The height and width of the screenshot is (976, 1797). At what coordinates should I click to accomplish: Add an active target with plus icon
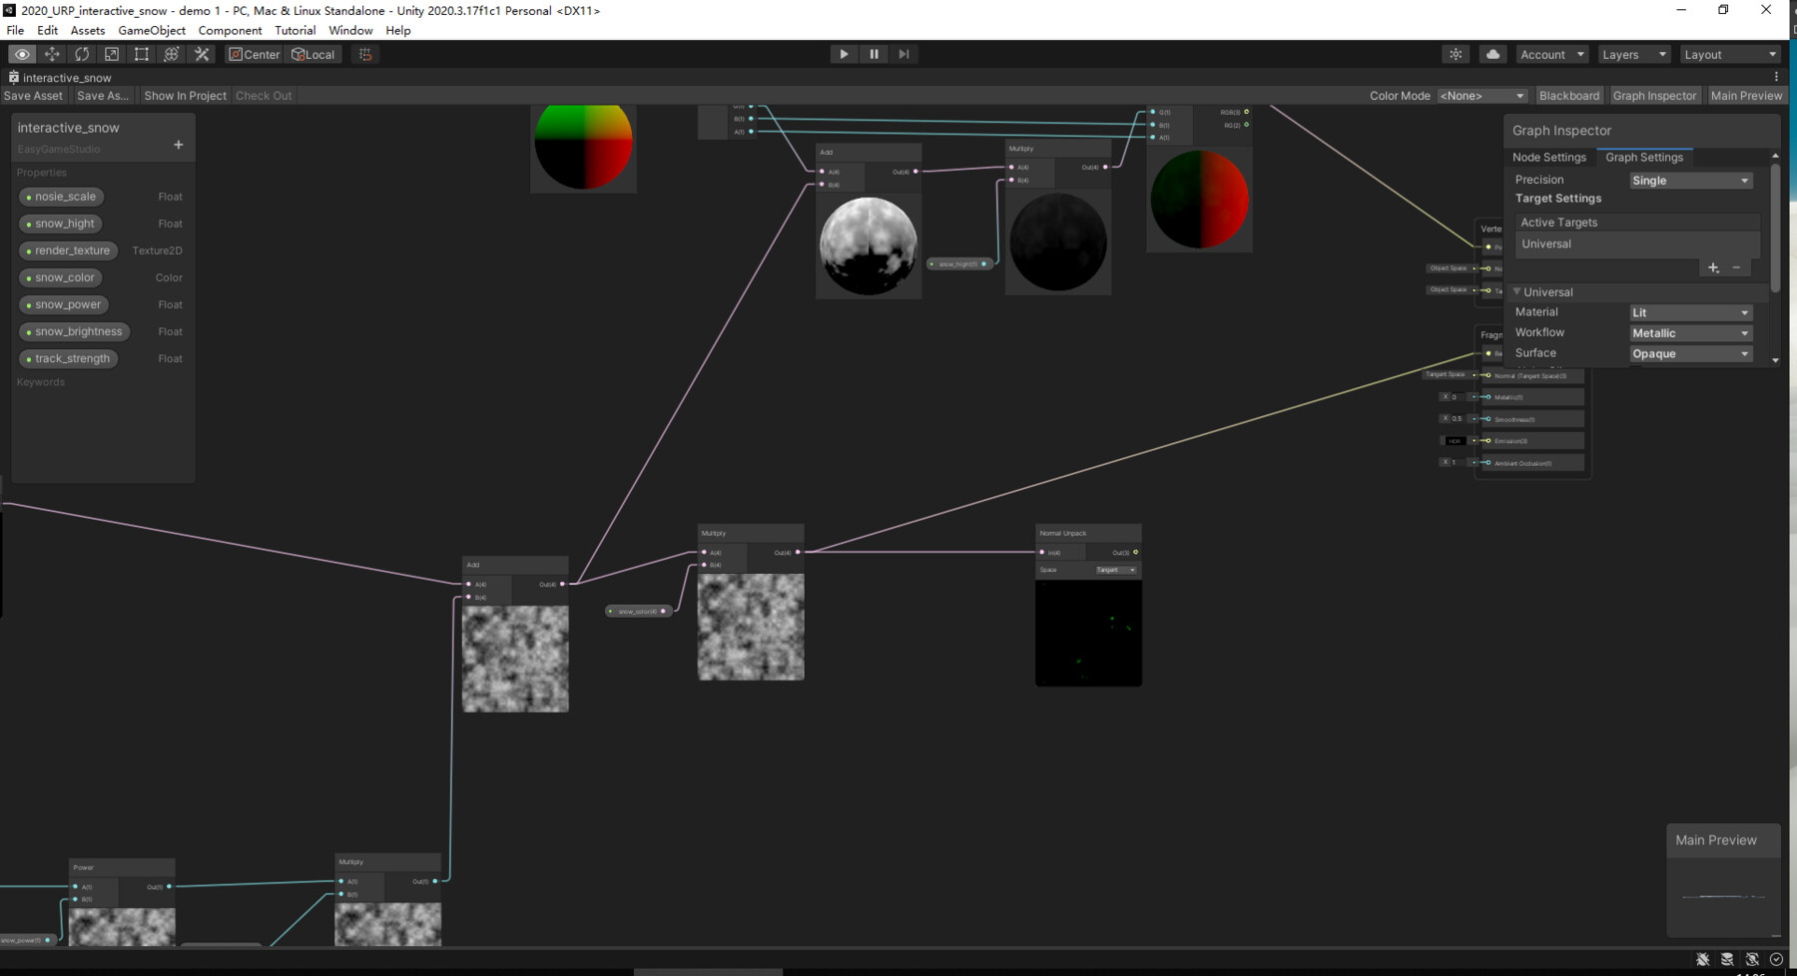pos(1713,267)
